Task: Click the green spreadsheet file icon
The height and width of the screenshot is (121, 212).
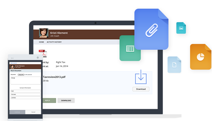Action: pyautogui.click(x=130, y=48)
